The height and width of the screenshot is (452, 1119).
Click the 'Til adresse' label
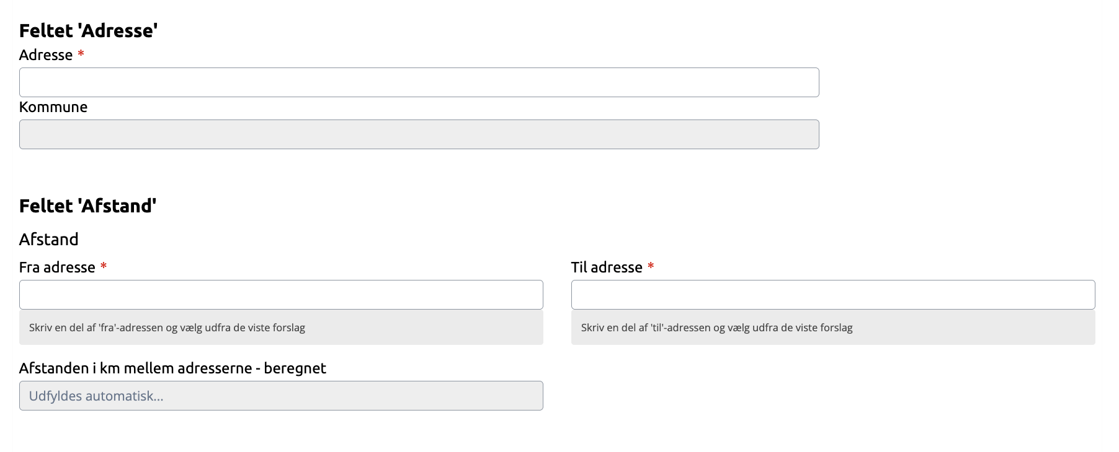607,267
